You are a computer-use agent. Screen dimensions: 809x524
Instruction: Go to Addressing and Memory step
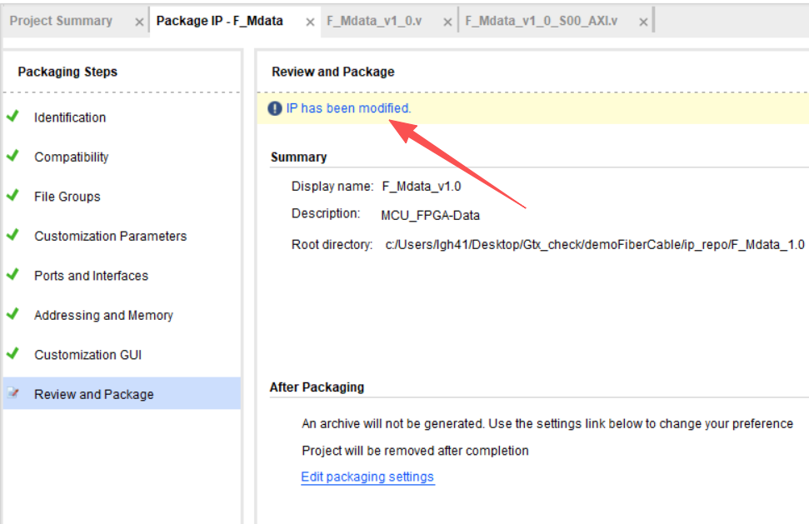point(103,315)
